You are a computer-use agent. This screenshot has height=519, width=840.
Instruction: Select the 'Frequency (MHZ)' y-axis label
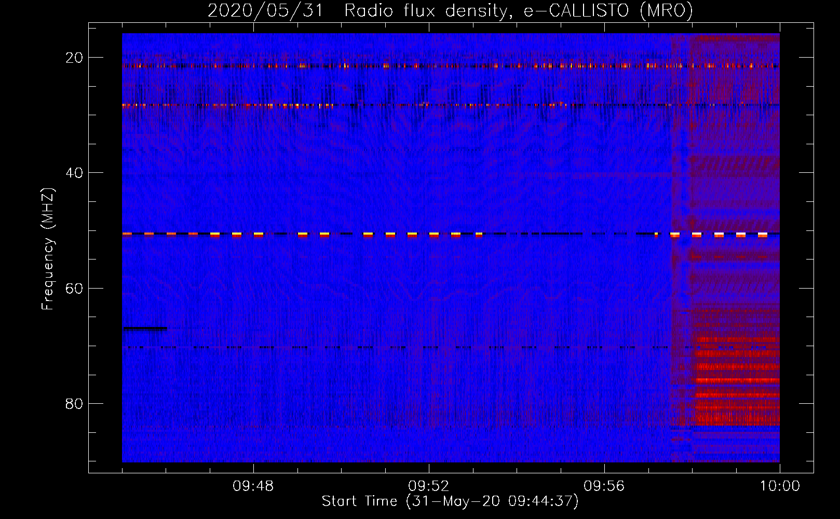pos(48,249)
